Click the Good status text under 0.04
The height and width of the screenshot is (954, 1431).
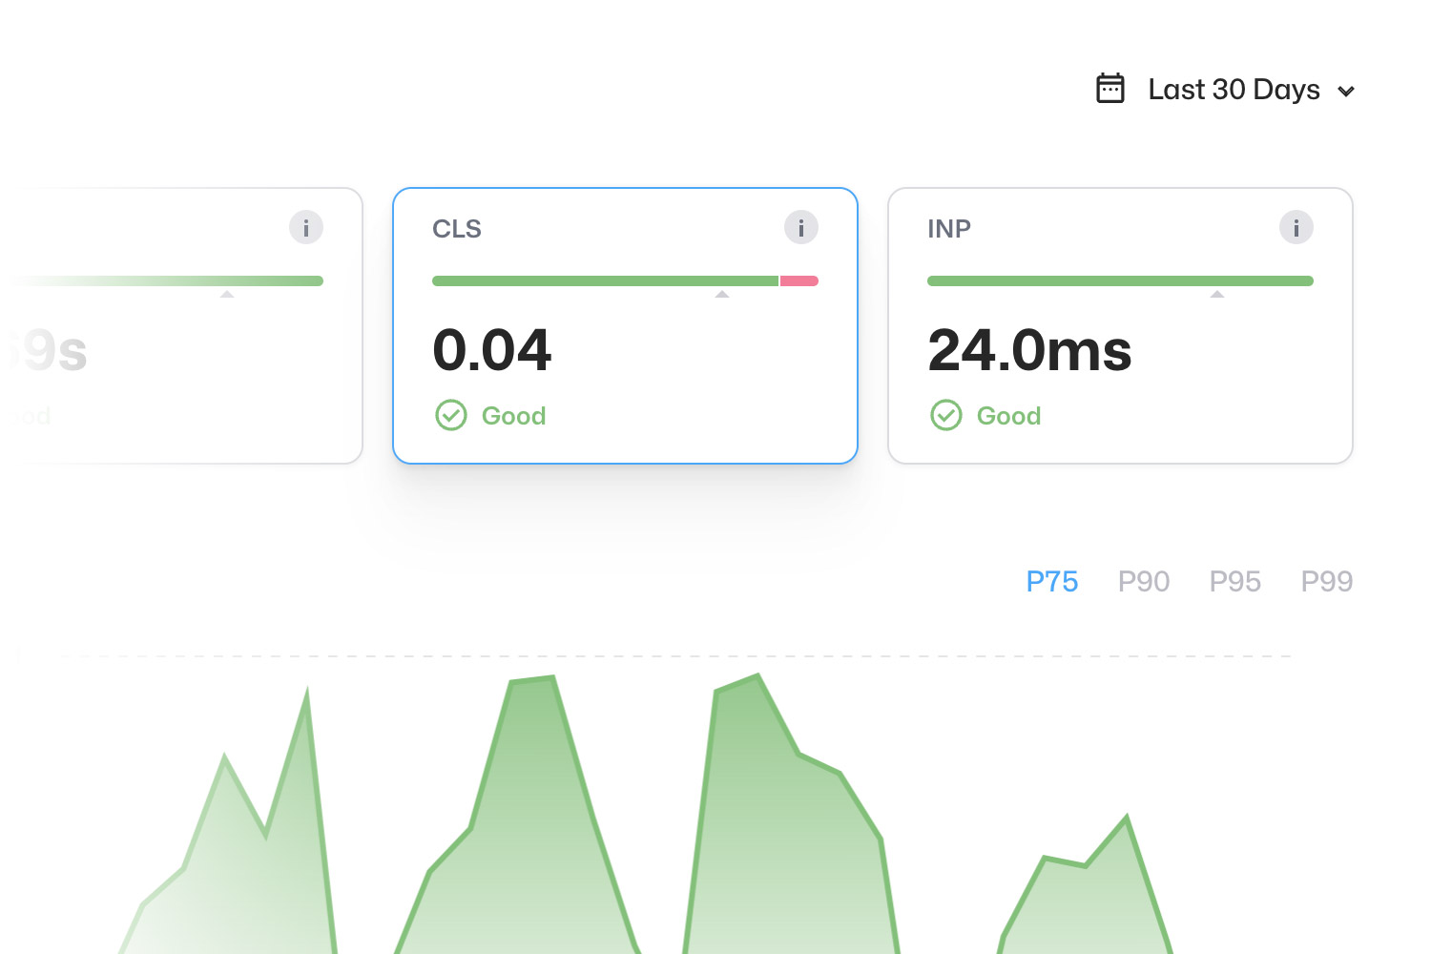click(x=514, y=416)
